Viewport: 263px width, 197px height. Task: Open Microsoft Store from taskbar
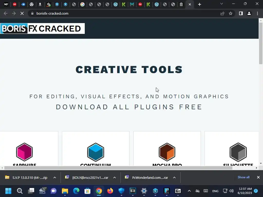coord(87,191)
